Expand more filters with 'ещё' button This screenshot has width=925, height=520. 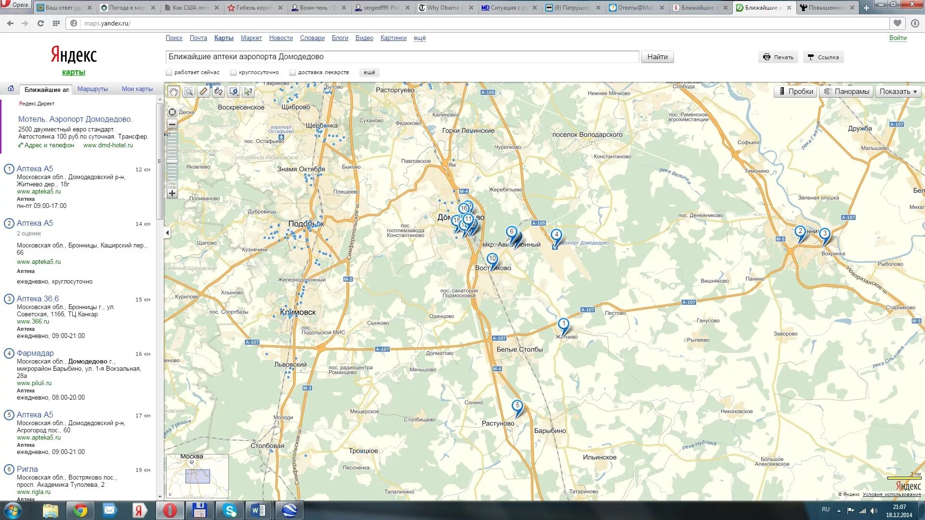tap(370, 72)
